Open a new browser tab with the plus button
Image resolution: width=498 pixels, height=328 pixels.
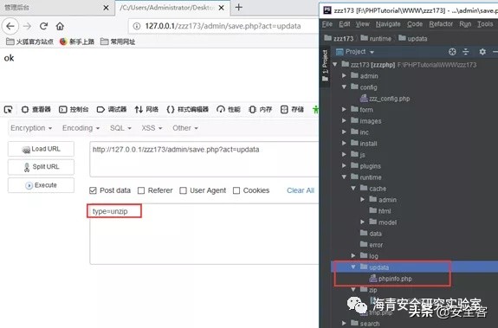238,7
